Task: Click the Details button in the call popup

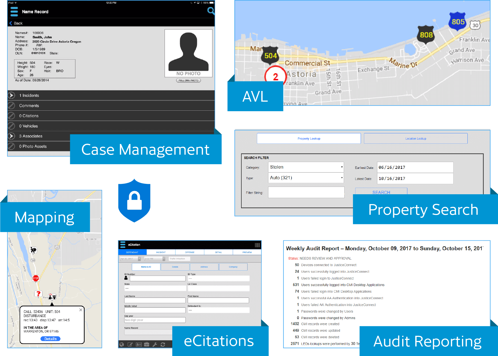Action: coord(50,339)
